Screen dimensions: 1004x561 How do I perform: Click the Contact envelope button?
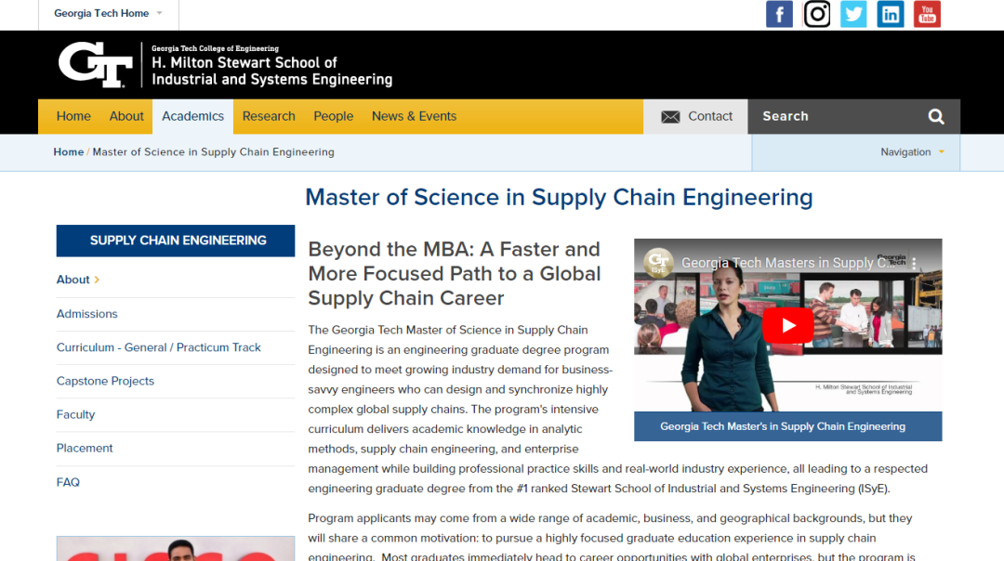point(696,116)
